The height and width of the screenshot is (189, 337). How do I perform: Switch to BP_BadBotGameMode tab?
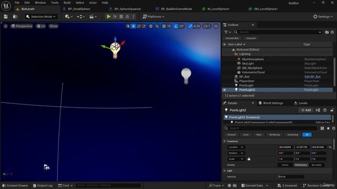(176, 9)
